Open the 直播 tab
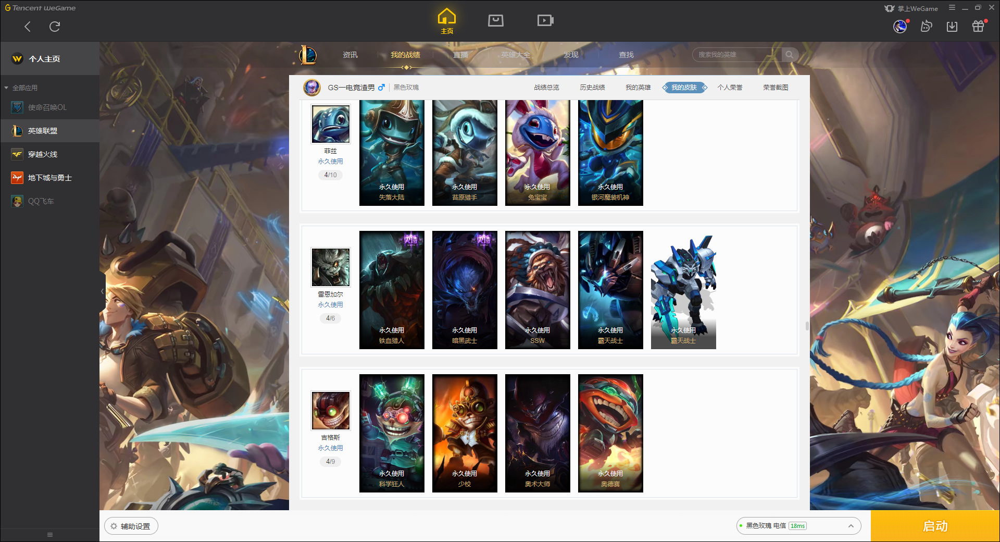Viewport: 1000px width, 542px height. (x=460, y=55)
